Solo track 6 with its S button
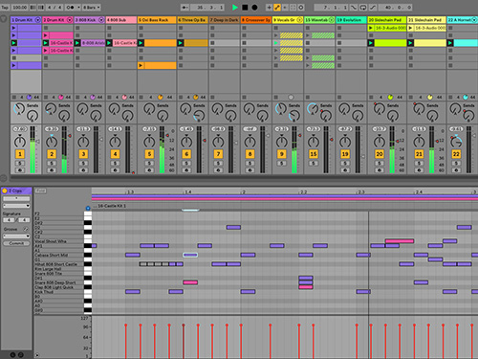Viewport: 478px width, 359px height. 186,163
